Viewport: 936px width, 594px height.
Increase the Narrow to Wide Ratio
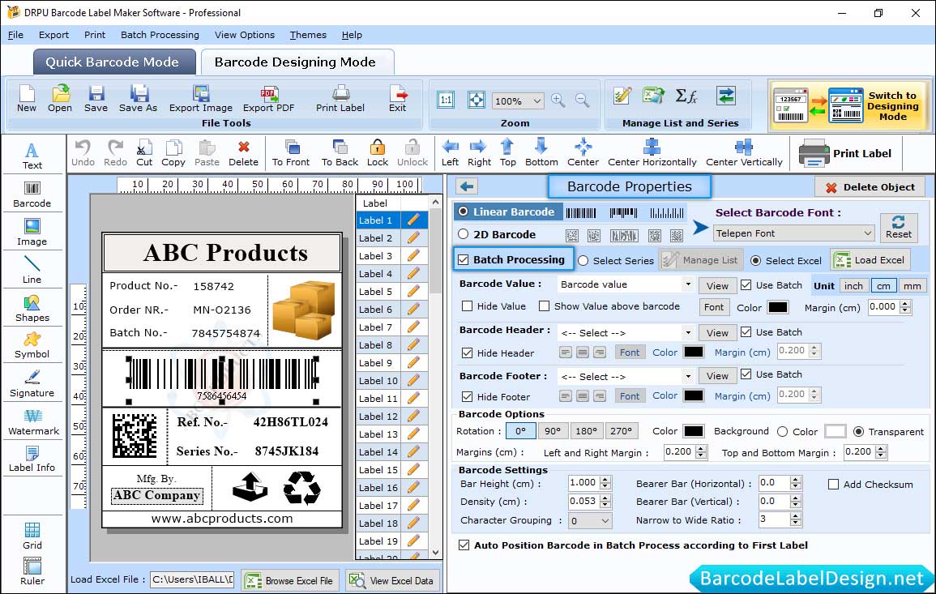pos(795,516)
